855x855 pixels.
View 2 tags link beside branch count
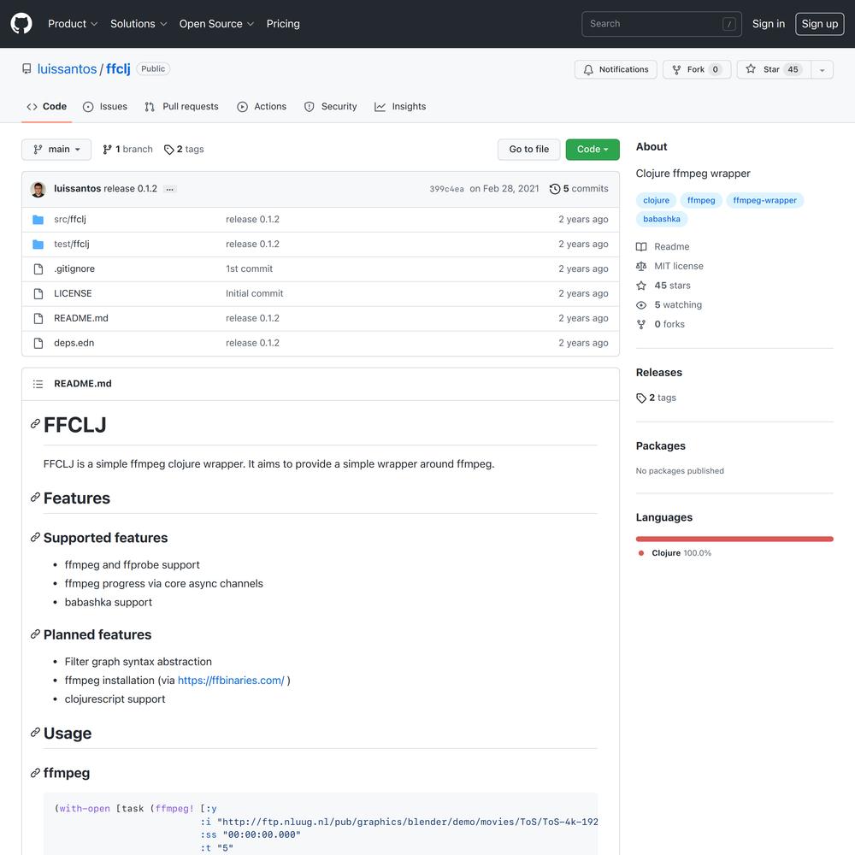[x=184, y=149]
